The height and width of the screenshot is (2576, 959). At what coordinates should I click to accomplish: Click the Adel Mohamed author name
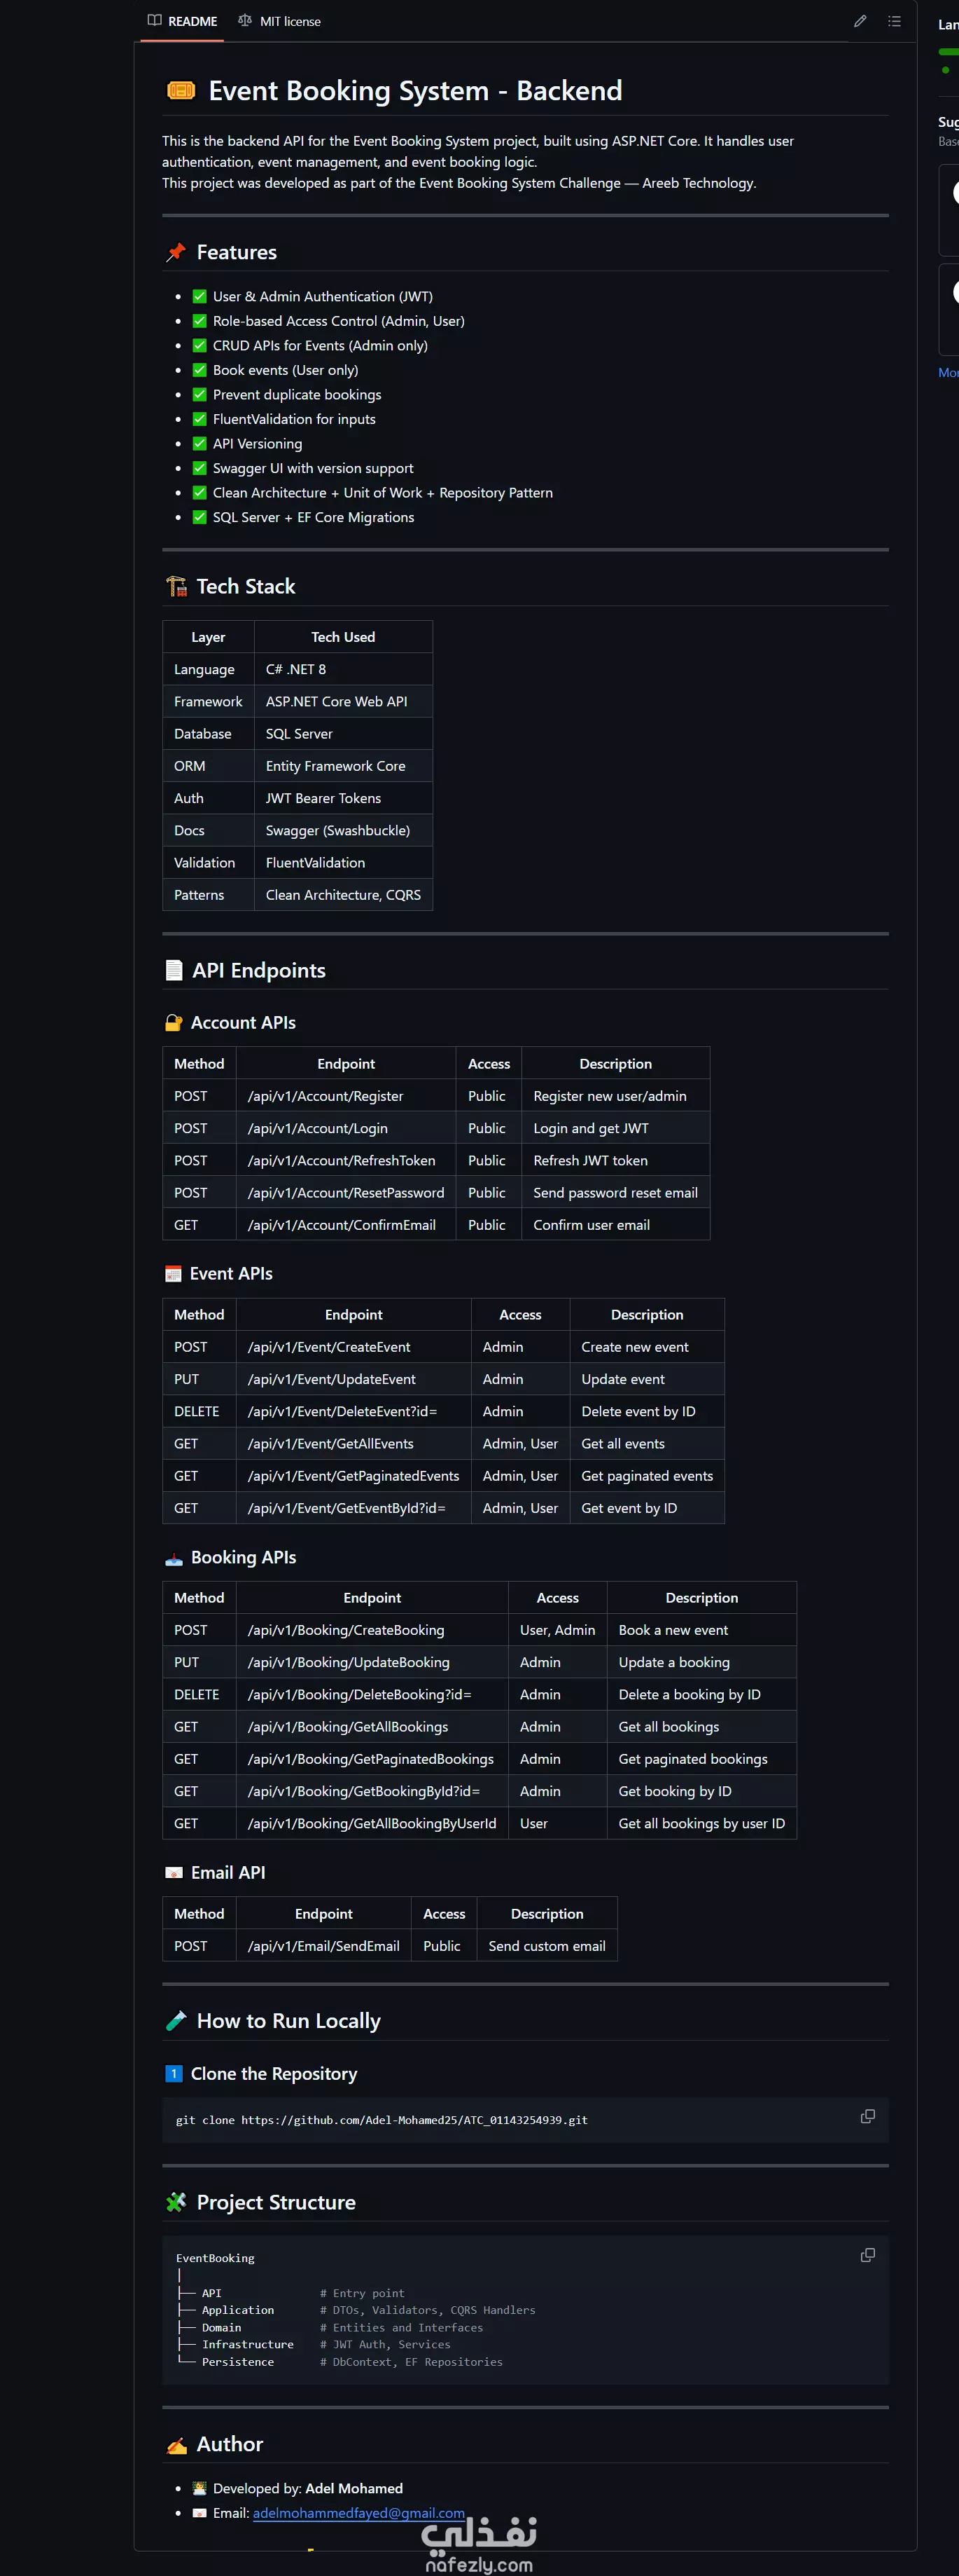point(353,2488)
